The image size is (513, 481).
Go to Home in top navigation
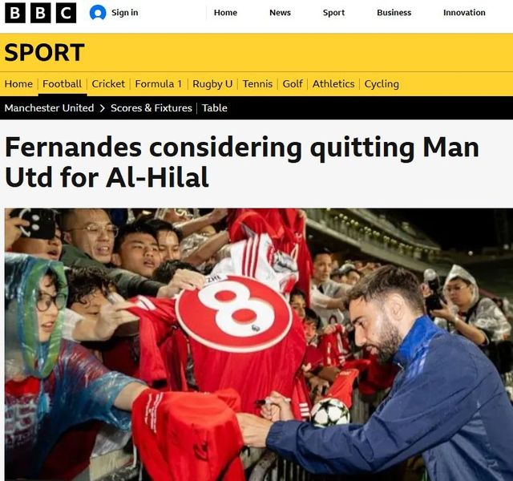point(225,13)
